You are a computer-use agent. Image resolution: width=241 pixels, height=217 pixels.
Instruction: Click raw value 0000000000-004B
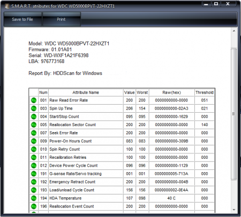click(x=171, y=182)
